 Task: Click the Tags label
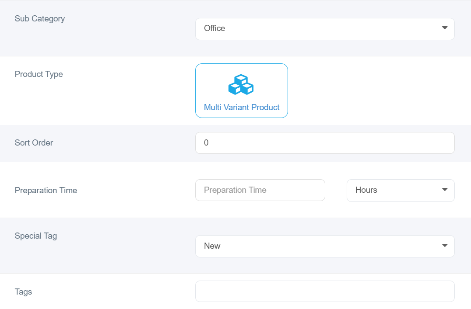click(x=24, y=292)
